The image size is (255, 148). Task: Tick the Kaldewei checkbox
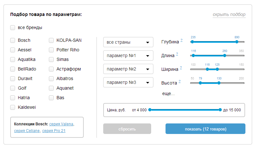[13, 107]
